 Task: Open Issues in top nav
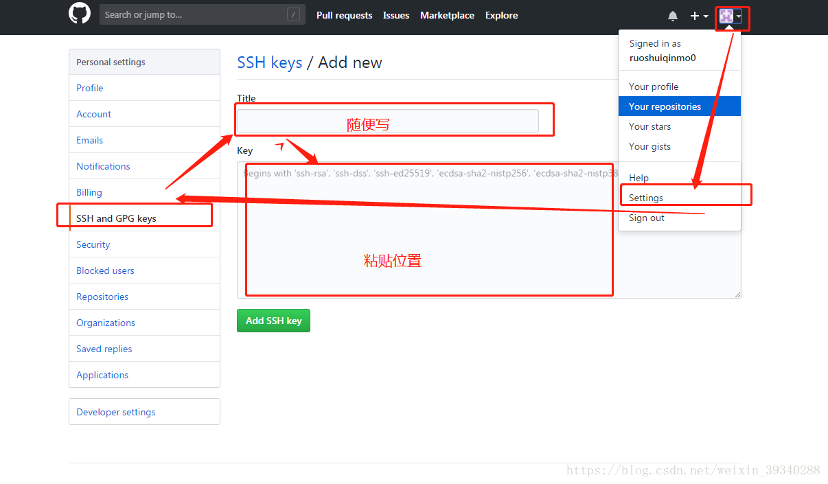[x=396, y=15]
